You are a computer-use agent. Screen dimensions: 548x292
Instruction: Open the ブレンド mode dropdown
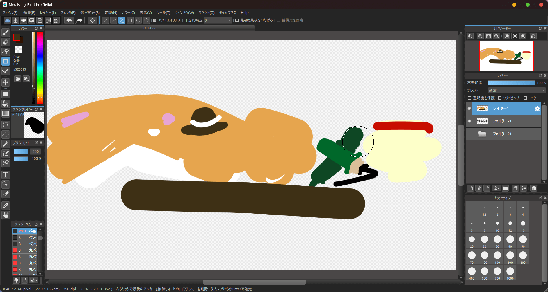pyautogui.click(x=517, y=91)
